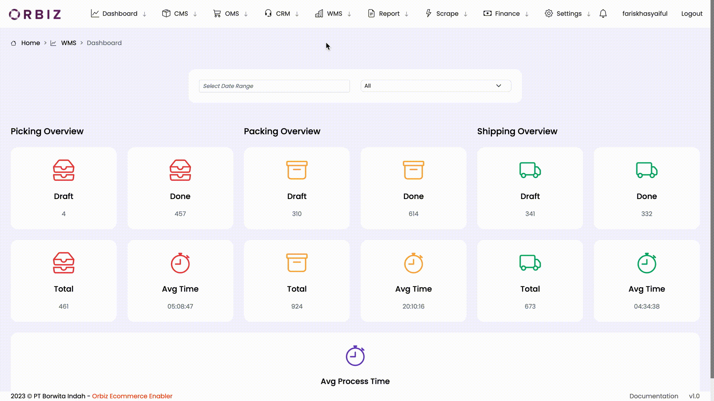Click the Shipping Draft truck icon
The image size is (714, 401).
click(530, 170)
